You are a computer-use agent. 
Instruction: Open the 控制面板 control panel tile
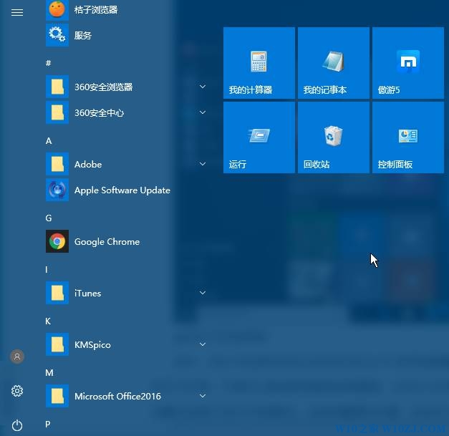(x=408, y=137)
